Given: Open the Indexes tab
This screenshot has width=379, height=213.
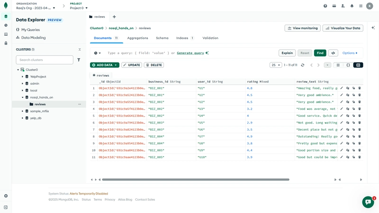Looking at the screenshot, I should coord(185,38).
